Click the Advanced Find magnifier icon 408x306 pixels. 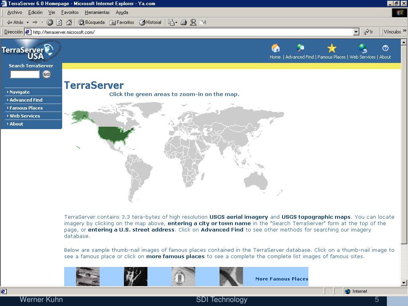click(x=300, y=48)
